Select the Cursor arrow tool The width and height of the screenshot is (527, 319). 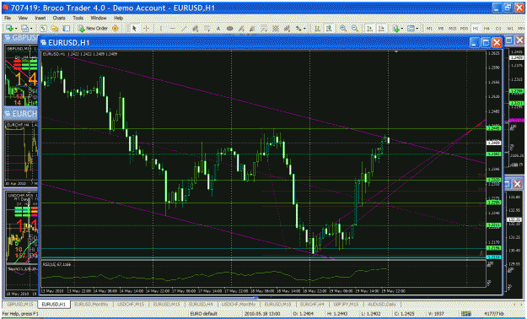[x=134, y=28]
